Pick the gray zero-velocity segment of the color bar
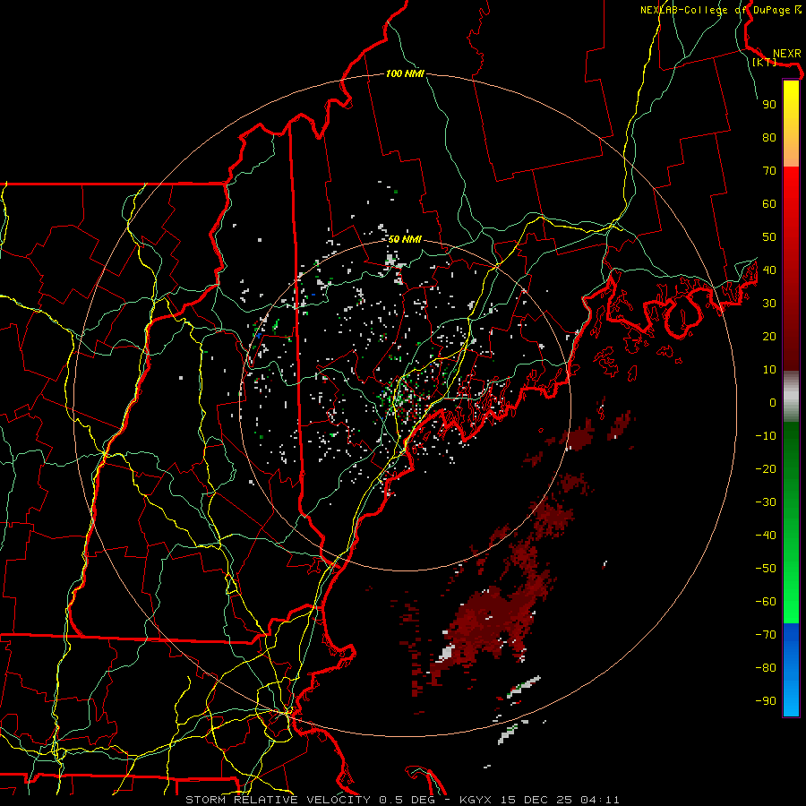This screenshot has height=806, width=806. tap(791, 397)
